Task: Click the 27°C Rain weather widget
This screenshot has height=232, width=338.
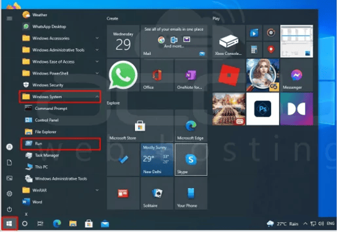Action: click(x=283, y=224)
